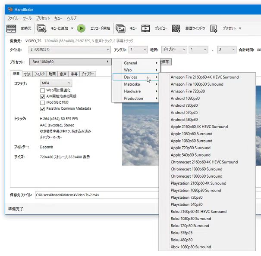Click the destination file path field
This screenshot has height=256, width=261.
point(97,195)
